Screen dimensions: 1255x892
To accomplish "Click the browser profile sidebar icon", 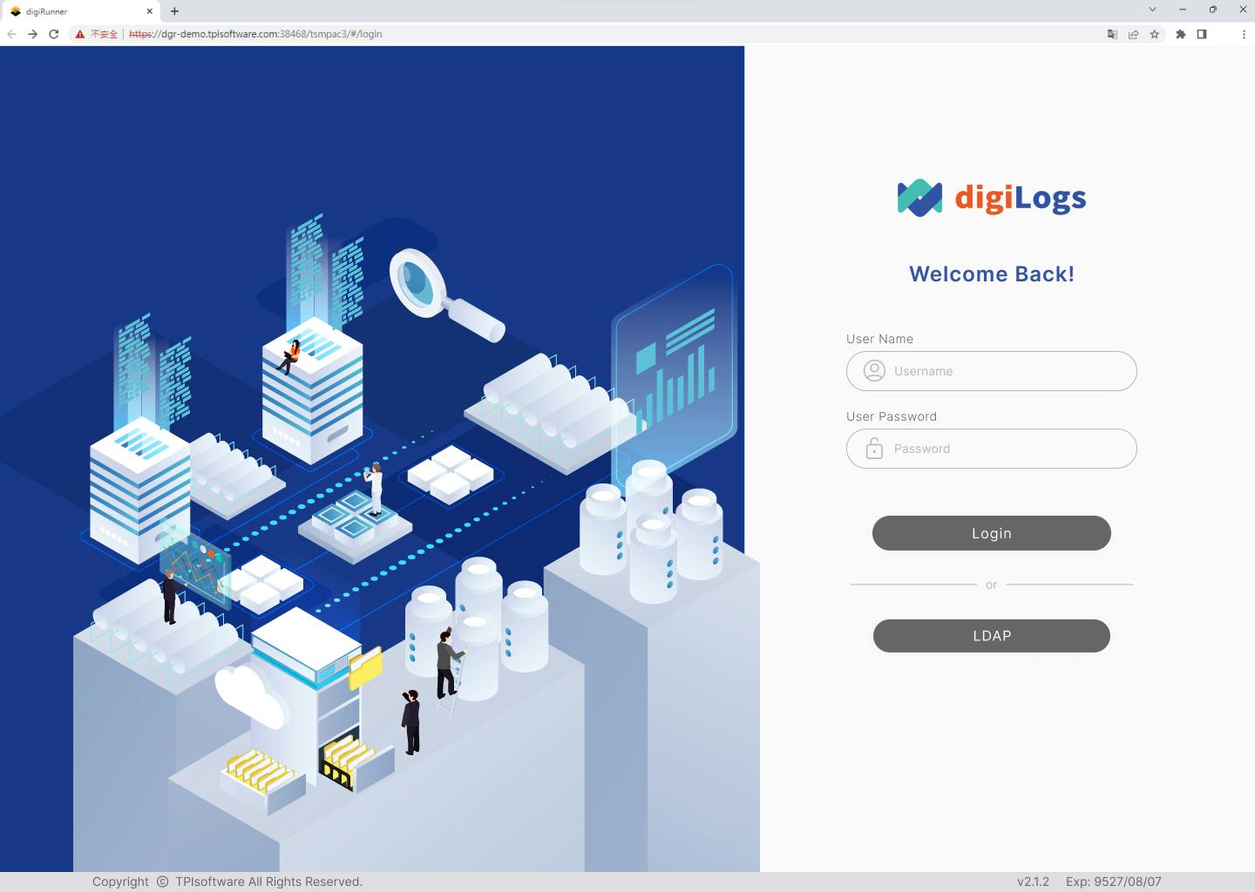I will coord(1202,34).
